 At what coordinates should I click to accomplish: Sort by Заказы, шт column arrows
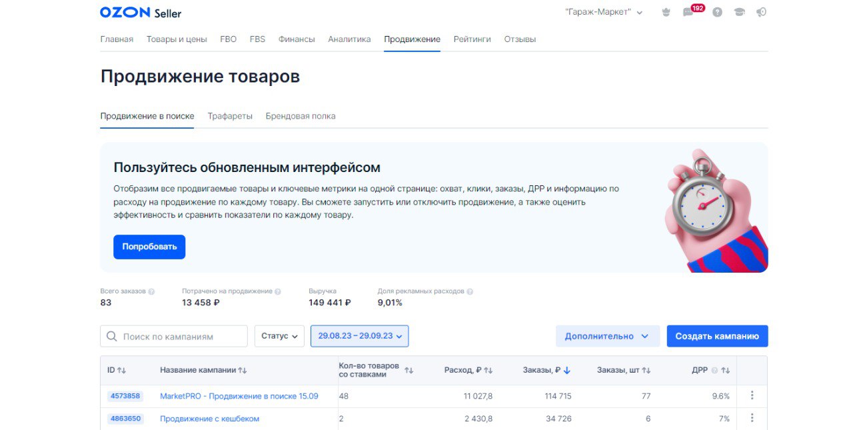[646, 370]
